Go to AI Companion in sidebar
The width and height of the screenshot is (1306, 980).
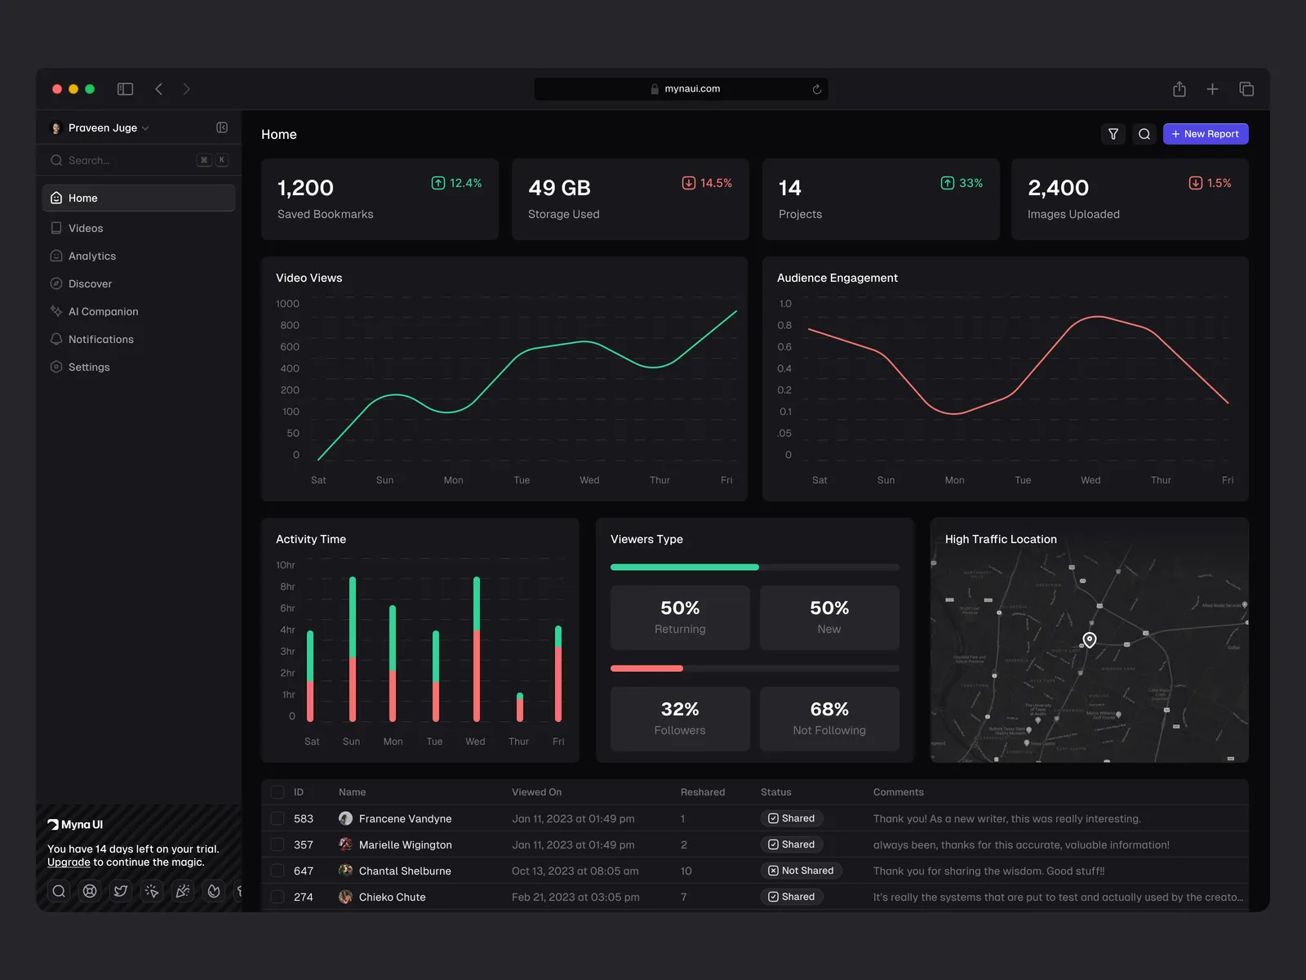point(103,311)
